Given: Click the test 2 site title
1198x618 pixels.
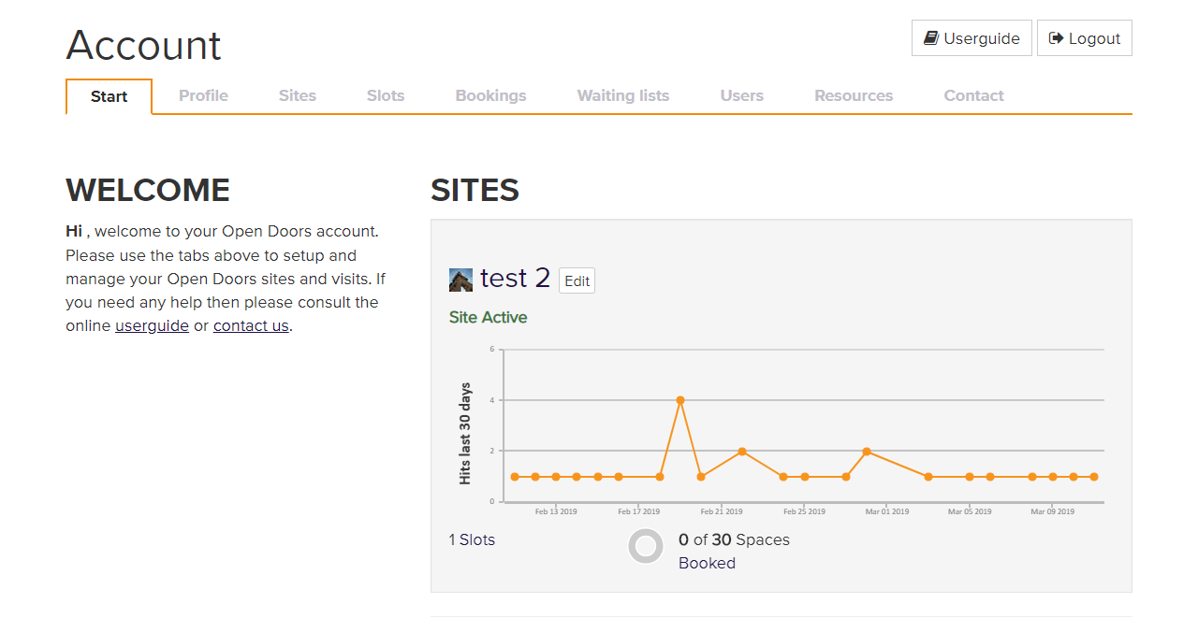Looking at the screenshot, I should [x=515, y=278].
